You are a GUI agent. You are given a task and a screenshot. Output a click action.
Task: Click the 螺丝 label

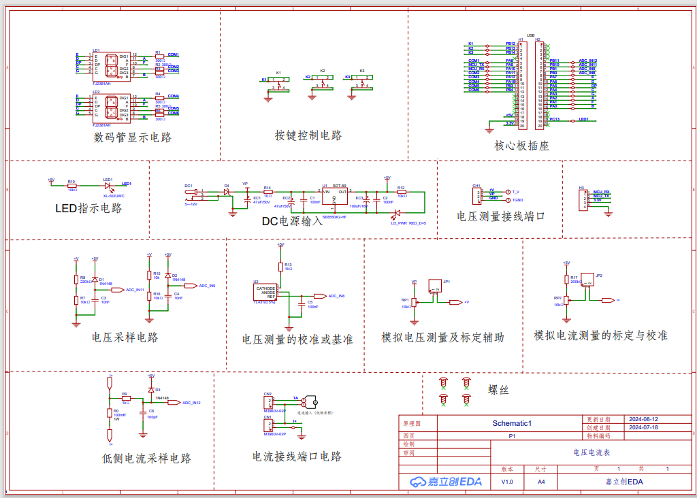click(498, 390)
